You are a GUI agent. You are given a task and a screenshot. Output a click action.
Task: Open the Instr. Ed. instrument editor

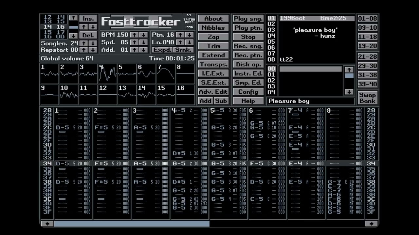tap(248, 73)
